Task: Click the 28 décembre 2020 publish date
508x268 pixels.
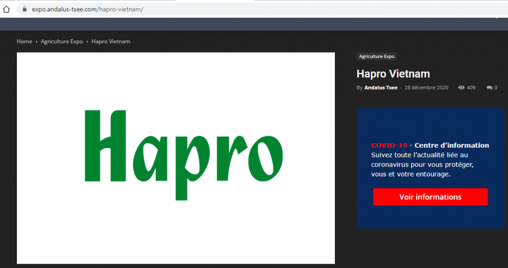Action: pyautogui.click(x=426, y=88)
